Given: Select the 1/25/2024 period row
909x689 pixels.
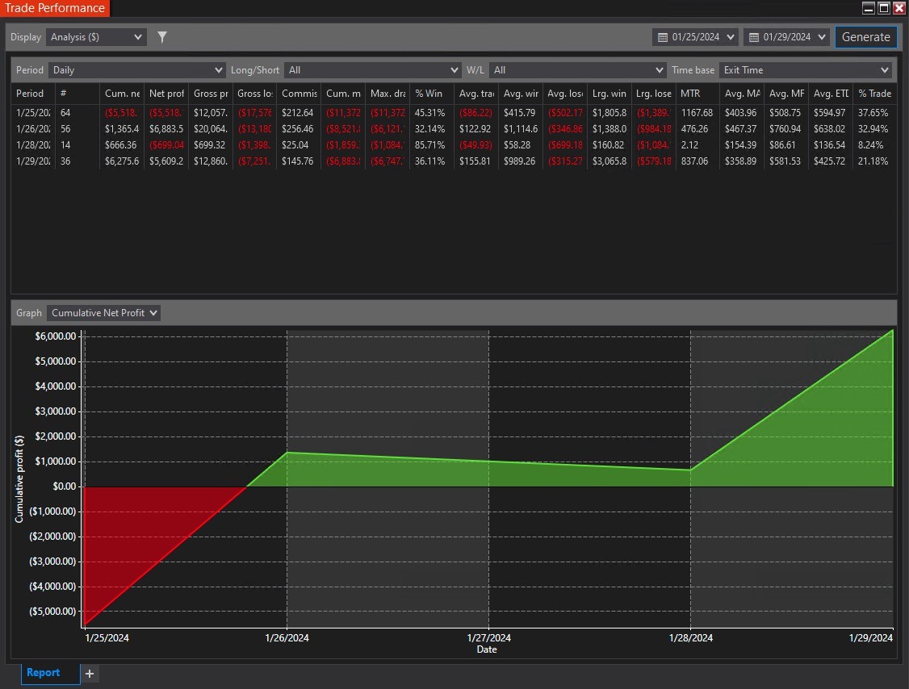Looking at the screenshot, I should coord(454,112).
